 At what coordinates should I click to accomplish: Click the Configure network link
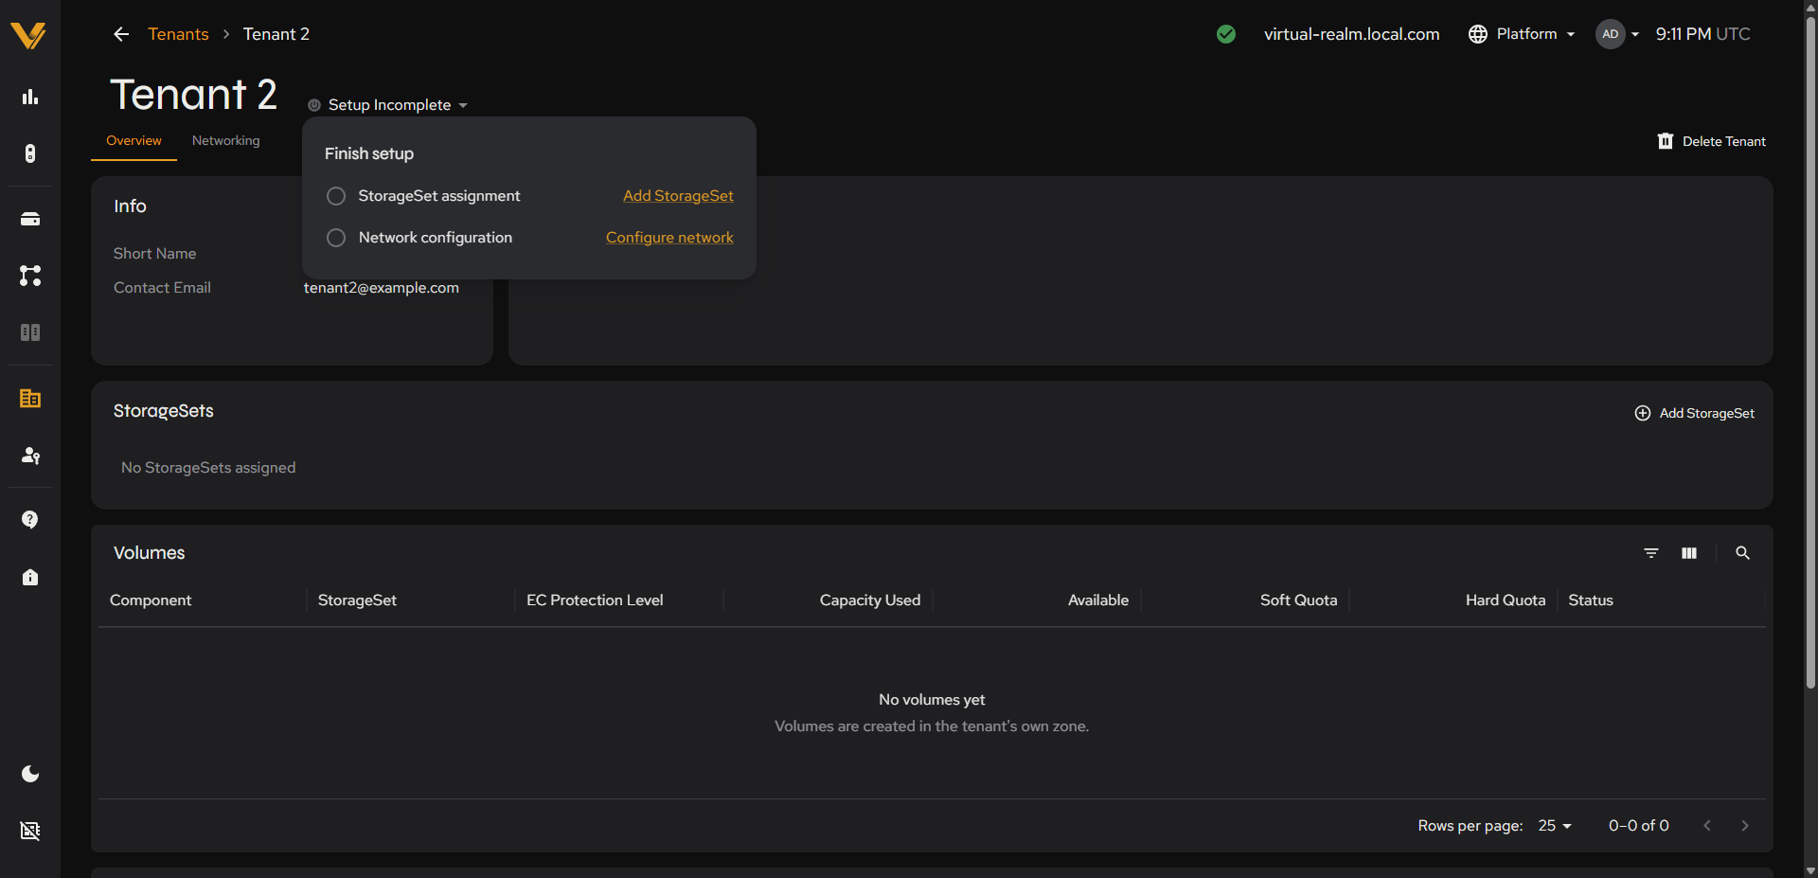tap(669, 238)
